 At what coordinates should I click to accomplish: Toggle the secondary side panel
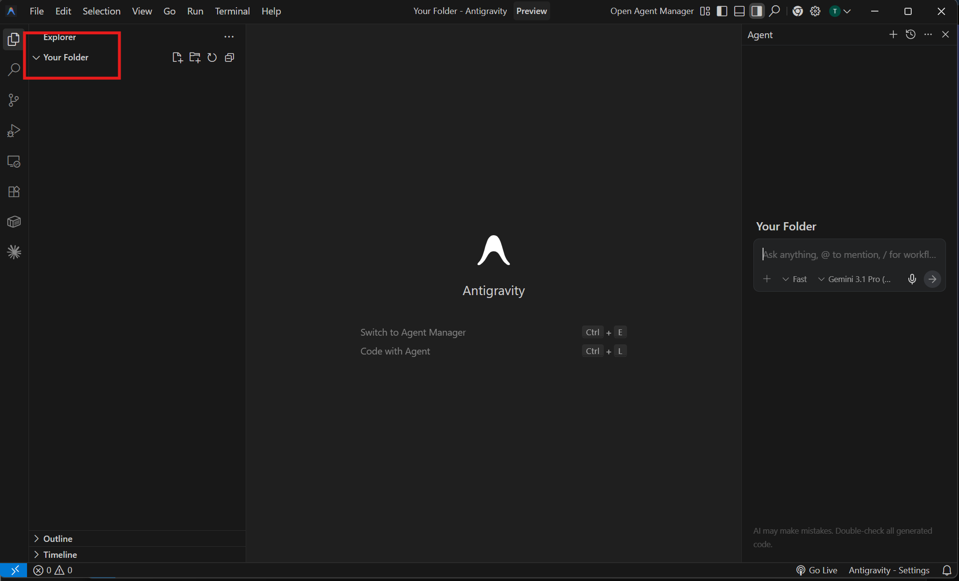[756, 11]
